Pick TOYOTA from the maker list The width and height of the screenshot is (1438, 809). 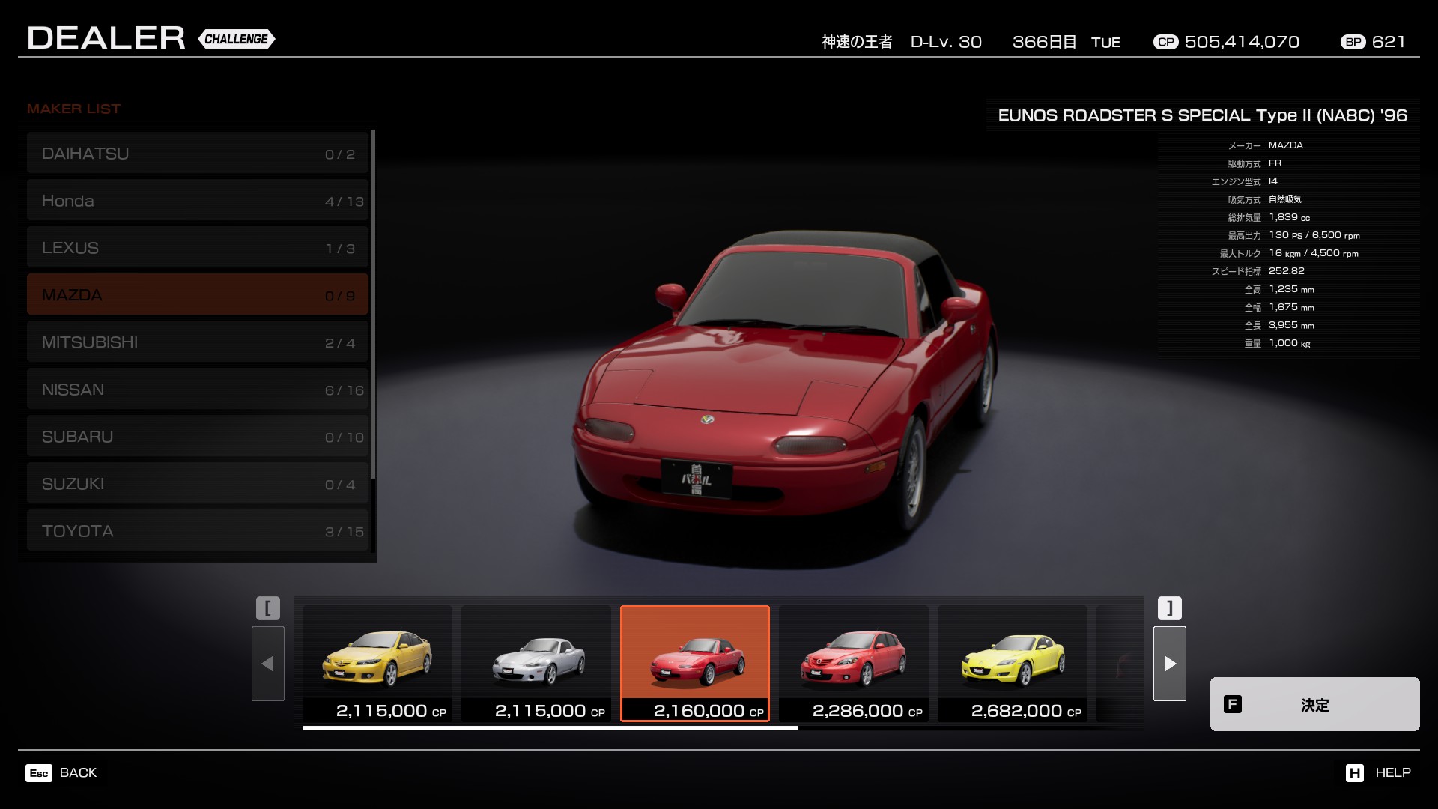coord(198,531)
